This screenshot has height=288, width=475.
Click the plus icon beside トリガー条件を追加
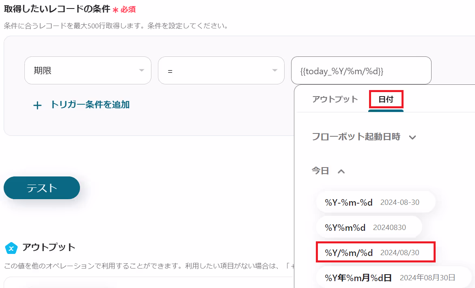pyautogui.click(x=37, y=105)
